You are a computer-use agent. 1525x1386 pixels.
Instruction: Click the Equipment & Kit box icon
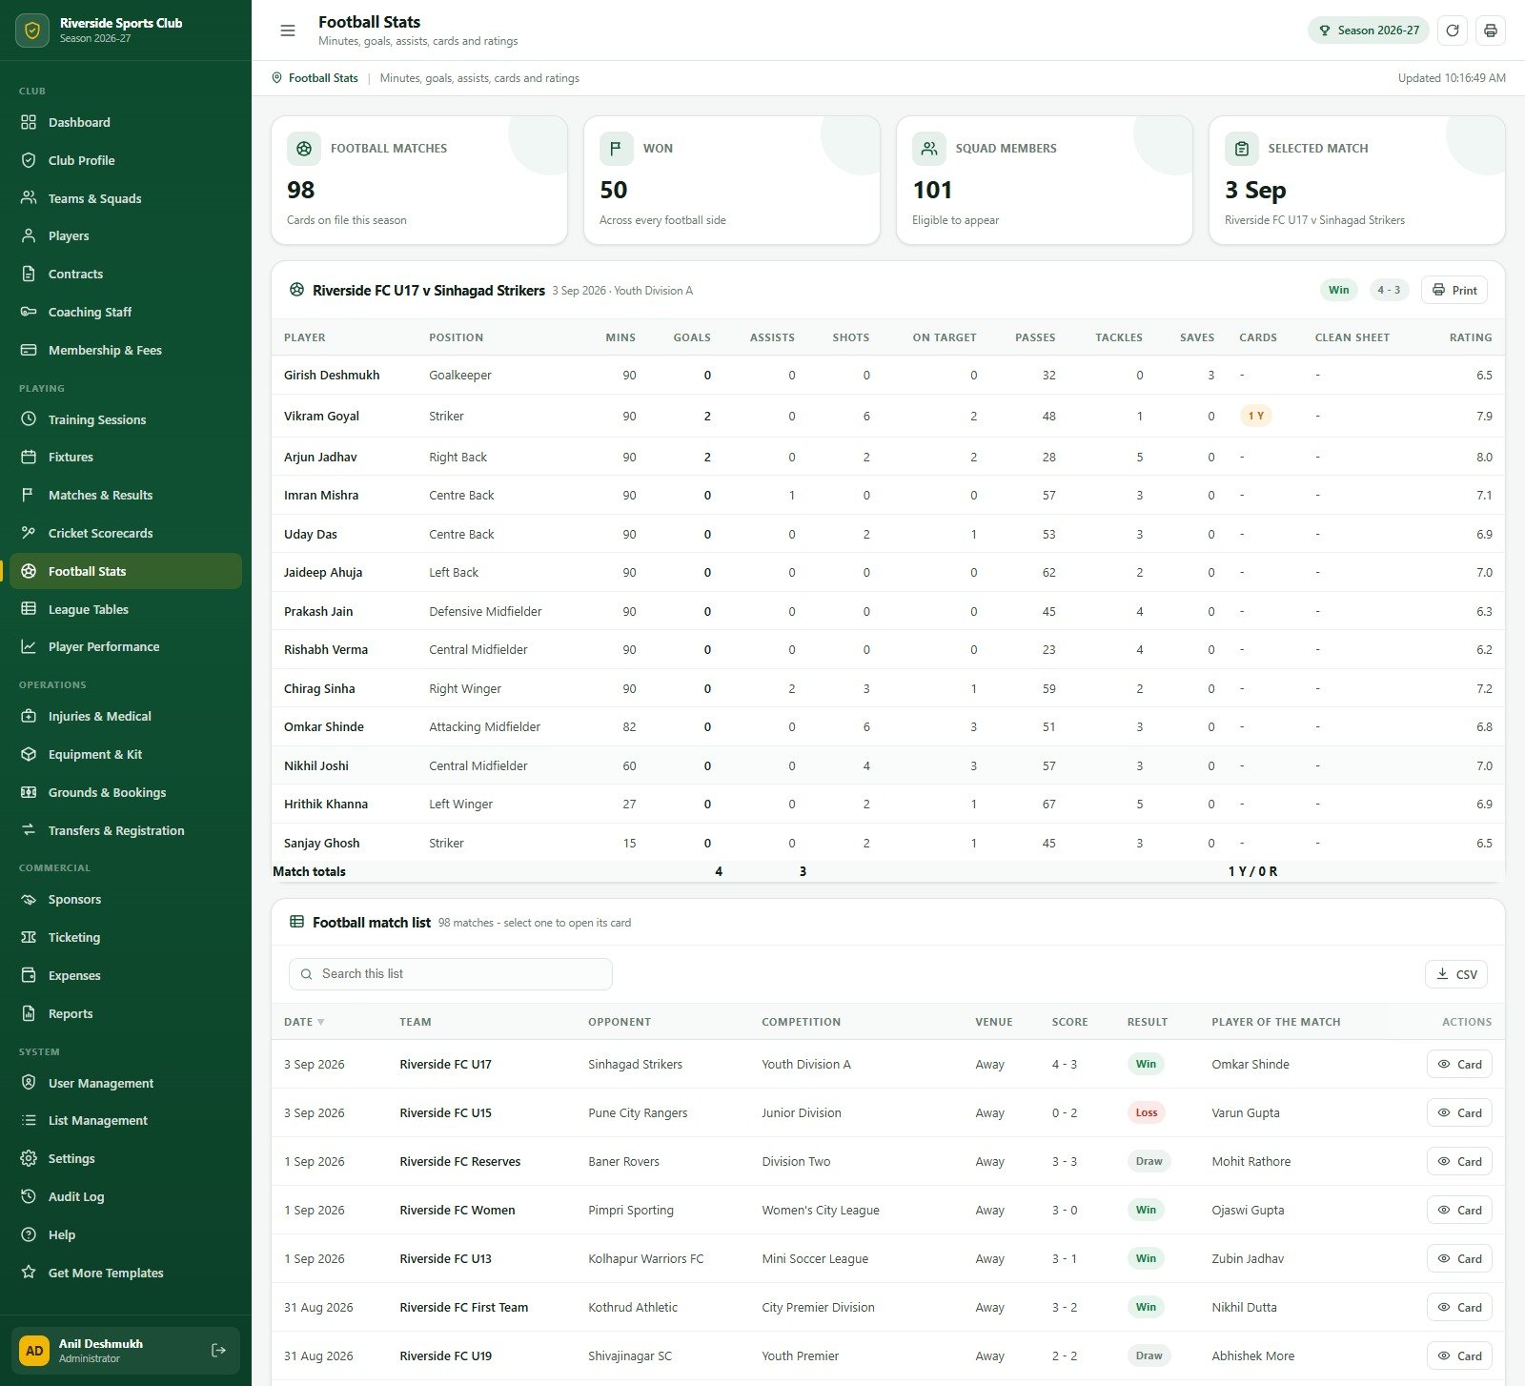(x=29, y=754)
